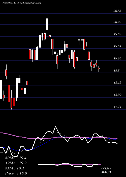Screen dimensions: 126x177
Task: Click the 19.16 price axis label
Action: click(x=117, y=58)
